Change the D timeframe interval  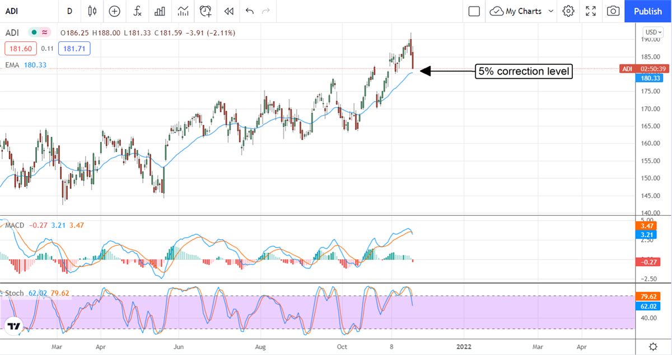[69, 11]
